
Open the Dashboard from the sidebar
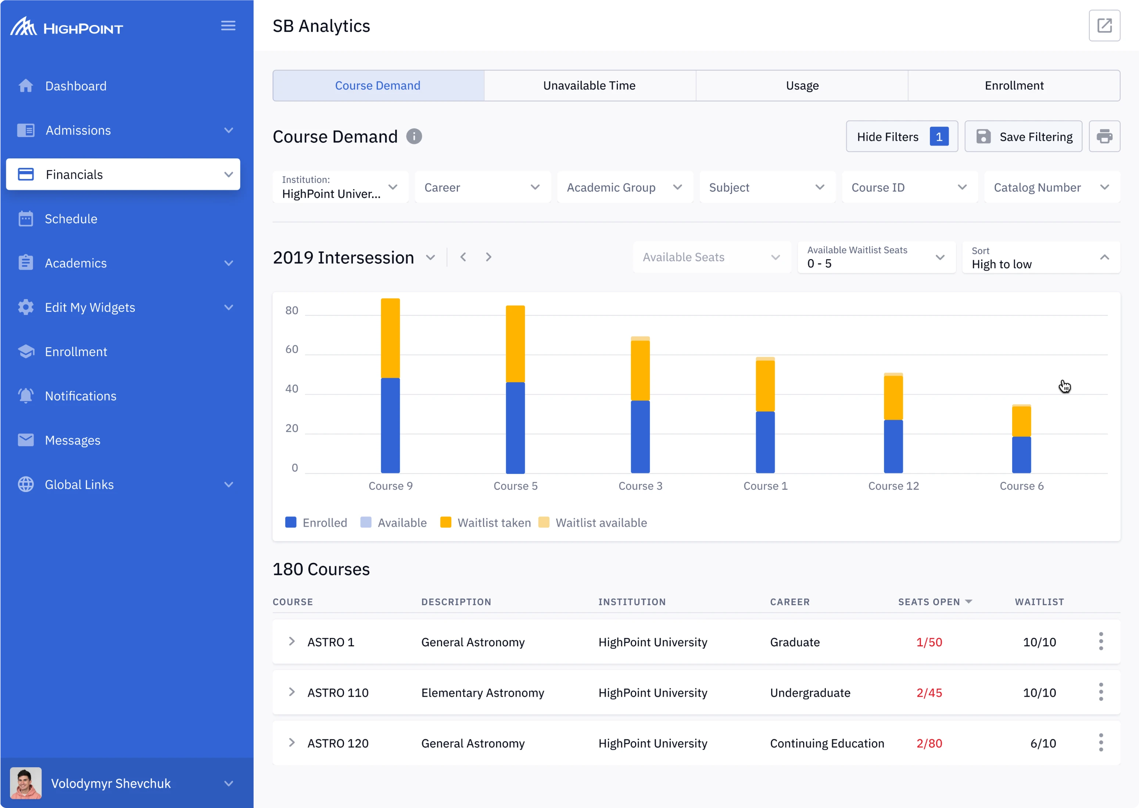[x=76, y=86]
